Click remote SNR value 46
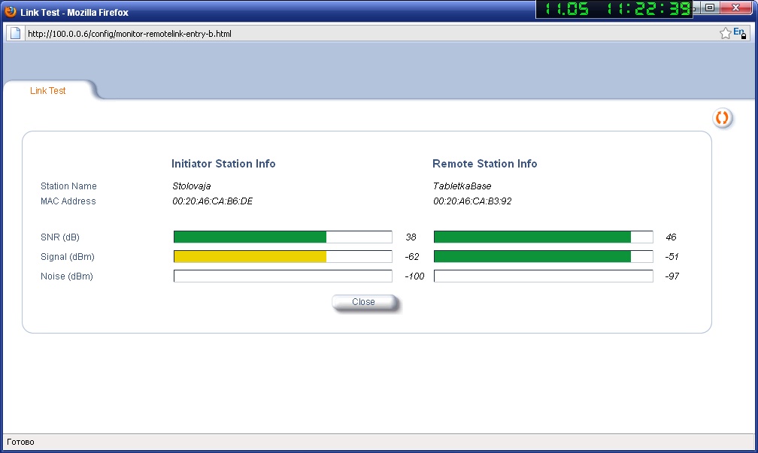Screen dimensions: 758x453 pos(671,237)
